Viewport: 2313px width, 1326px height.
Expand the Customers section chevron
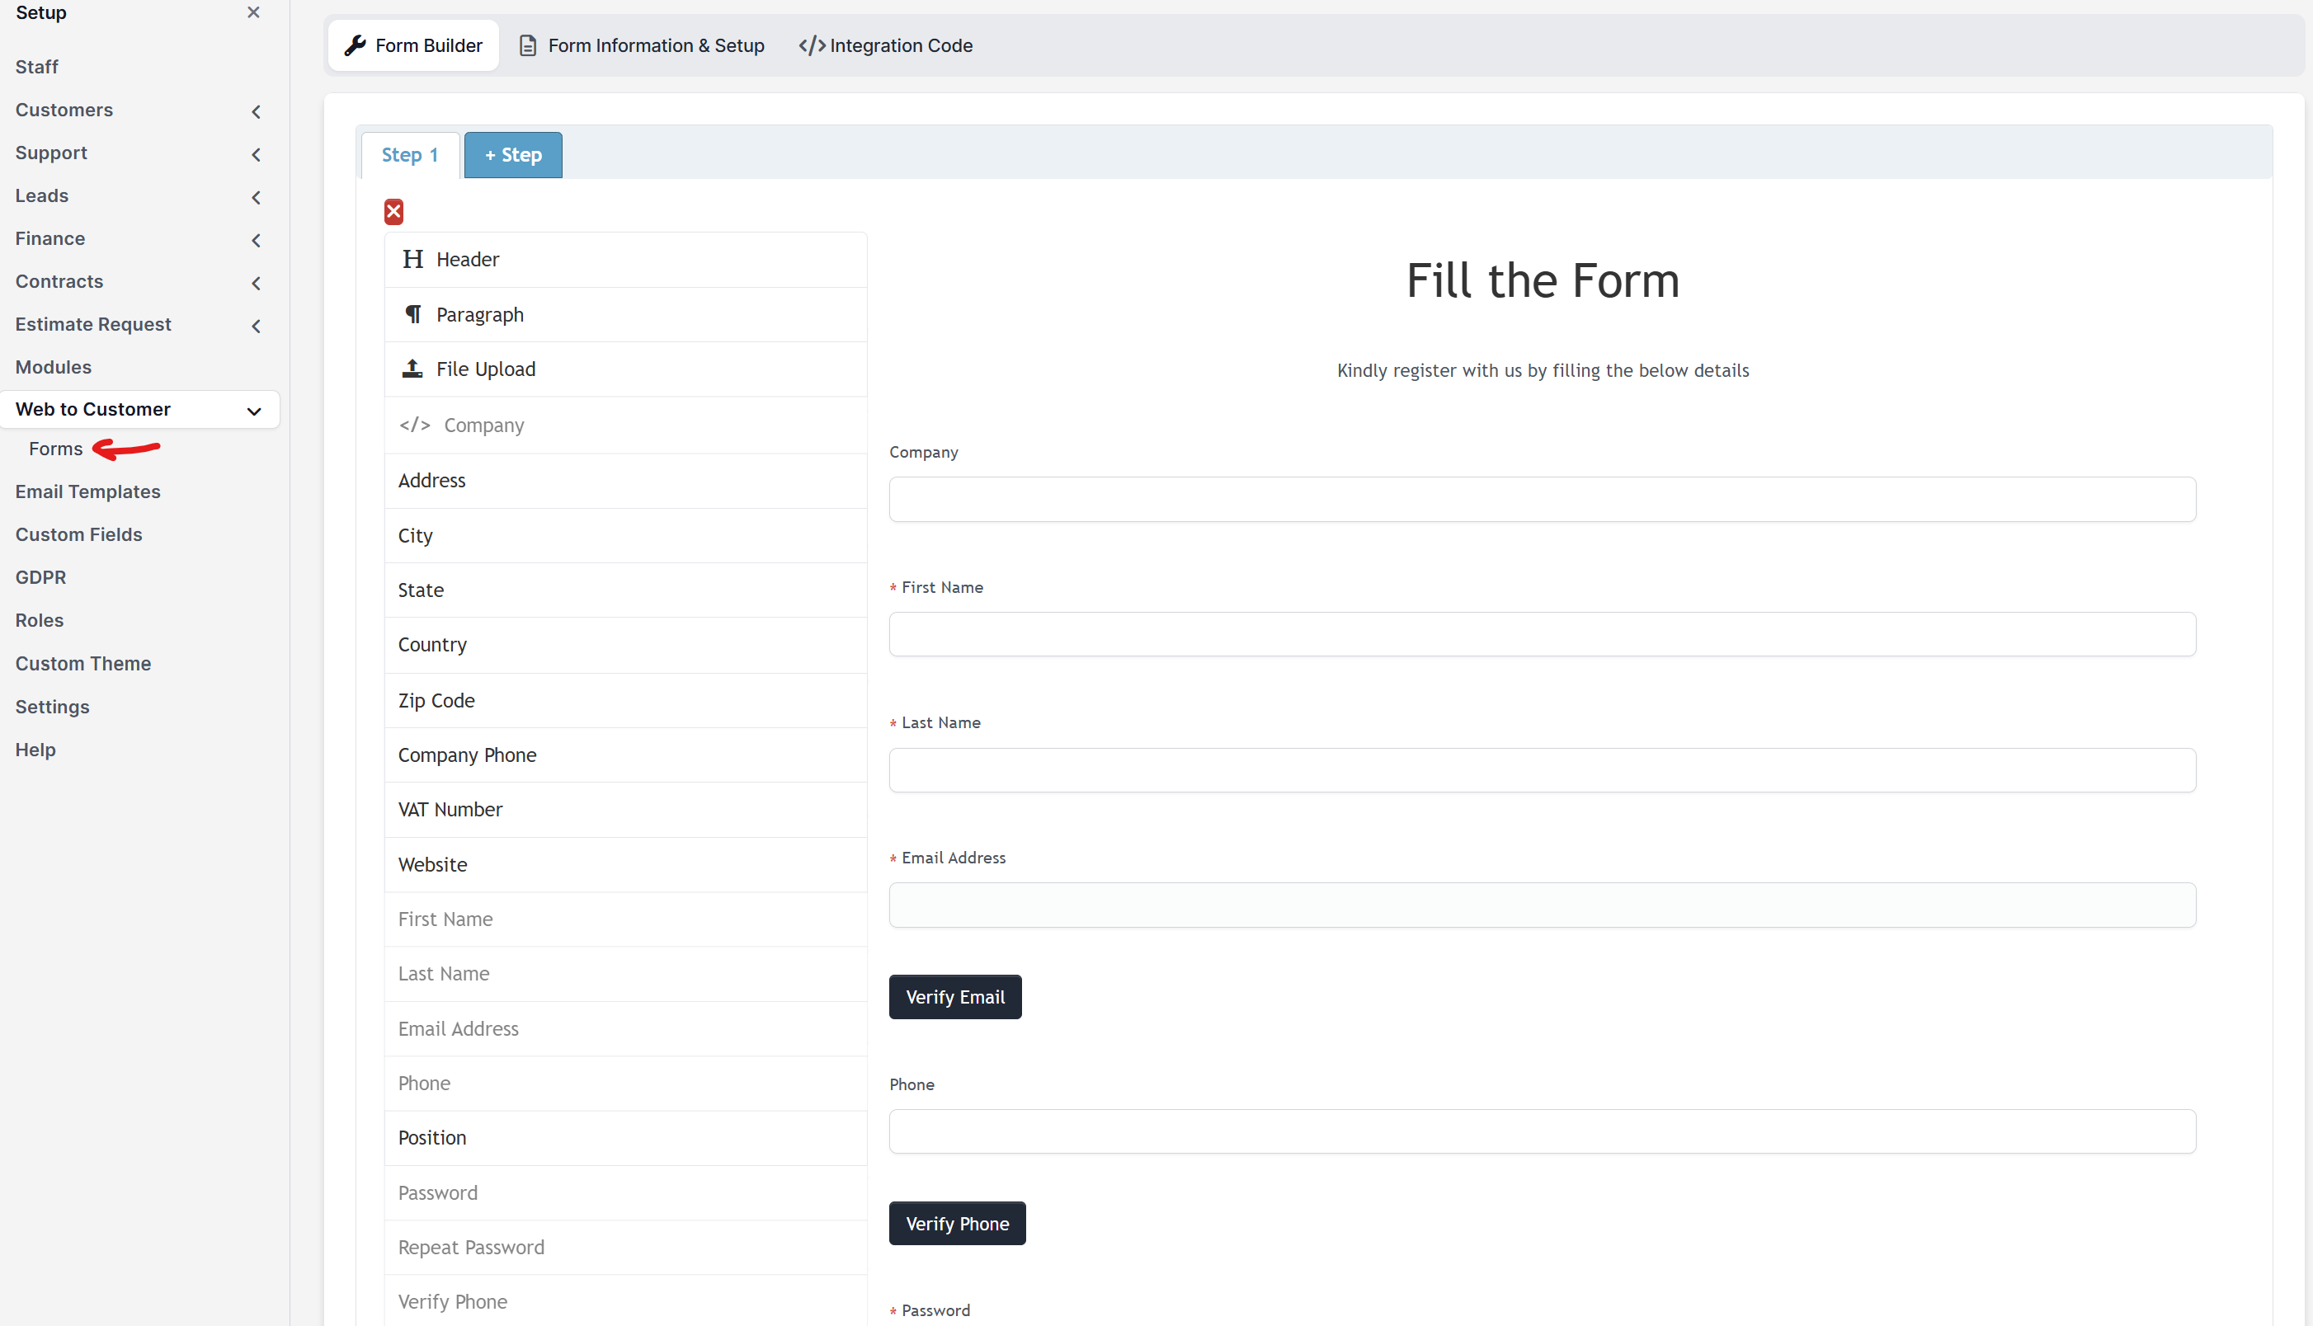256,111
